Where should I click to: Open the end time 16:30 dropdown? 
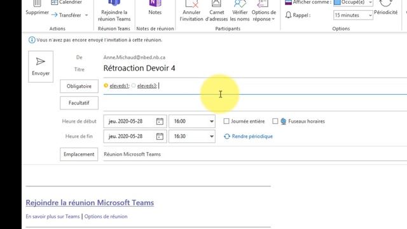coord(212,136)
